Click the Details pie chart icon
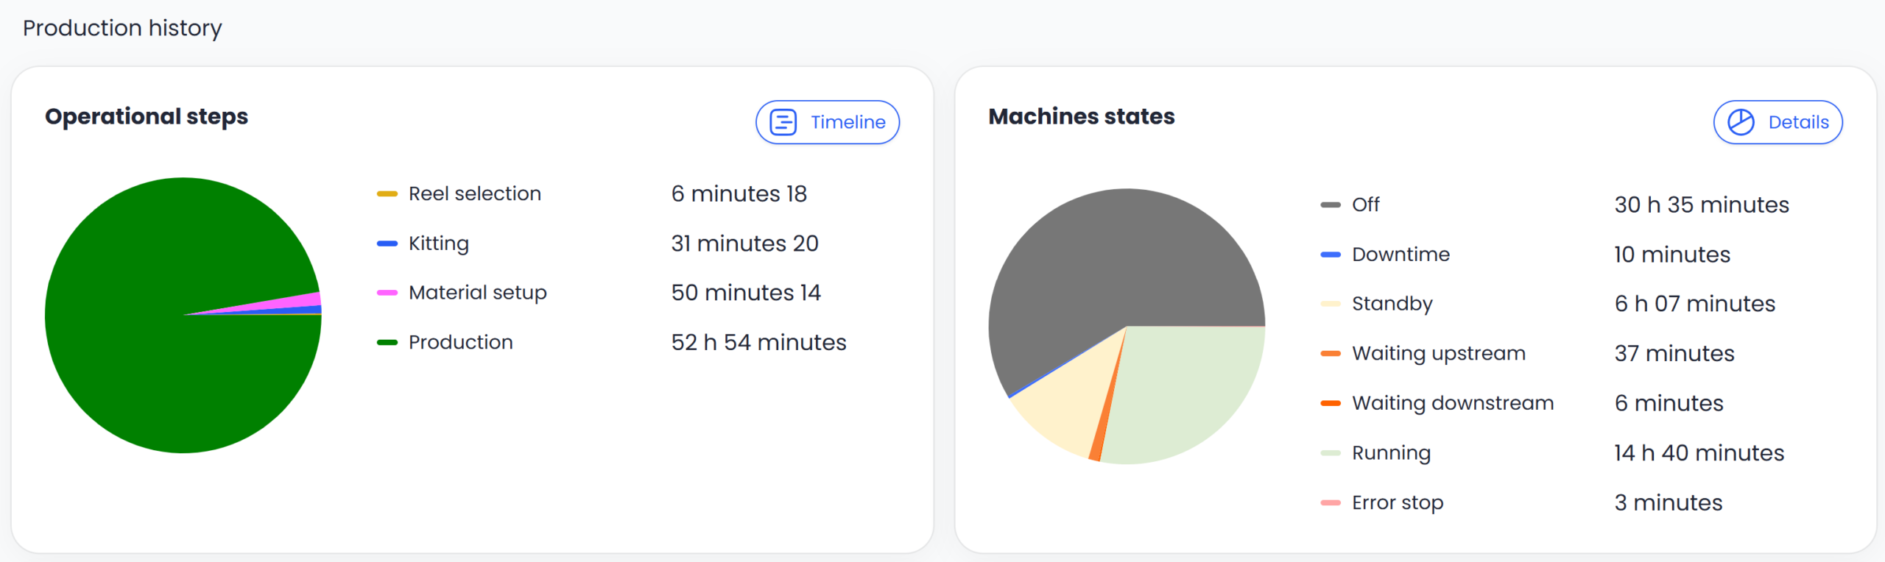1885x562 pixels. 1741,122
